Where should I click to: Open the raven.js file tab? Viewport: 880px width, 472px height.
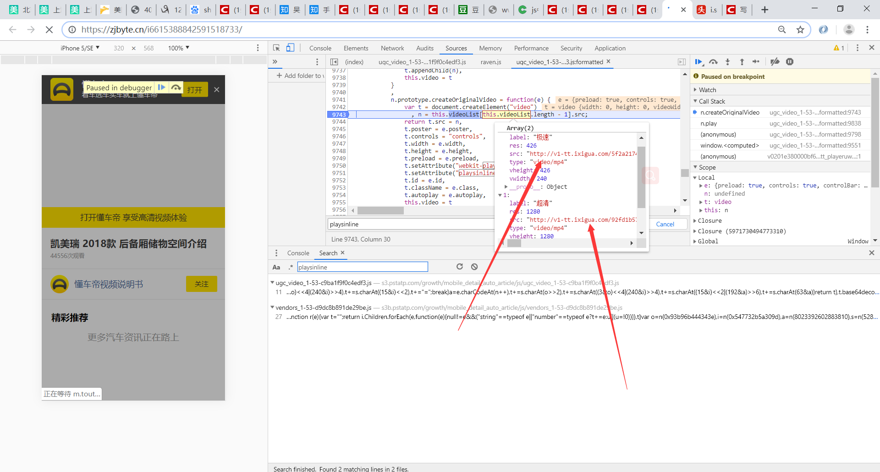tap(490, 62)
